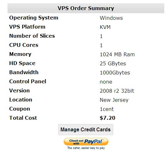The height and width of the screenshot is (153, 168).
Task: Click the Control Panel label
Action: (28, 81)
